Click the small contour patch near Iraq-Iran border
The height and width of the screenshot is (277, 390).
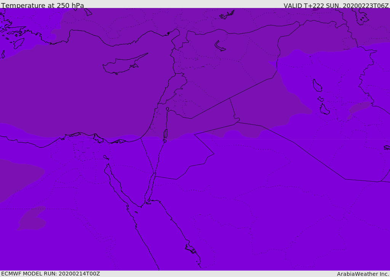[x=360, y=107]
